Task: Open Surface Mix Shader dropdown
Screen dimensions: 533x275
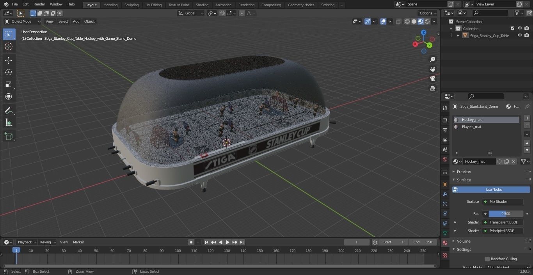Action: [x=503, y=202]
